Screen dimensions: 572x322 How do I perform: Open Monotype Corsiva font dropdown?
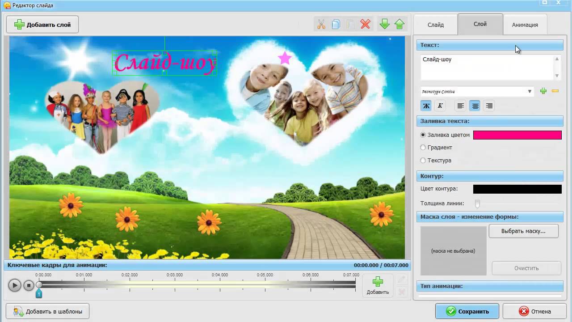click(477, 91)
